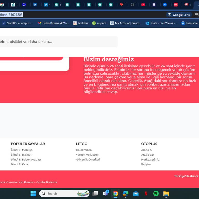Open the Araba Sat link
The image size is (199, 199).
pyautogui.click(x=147, y=155)
